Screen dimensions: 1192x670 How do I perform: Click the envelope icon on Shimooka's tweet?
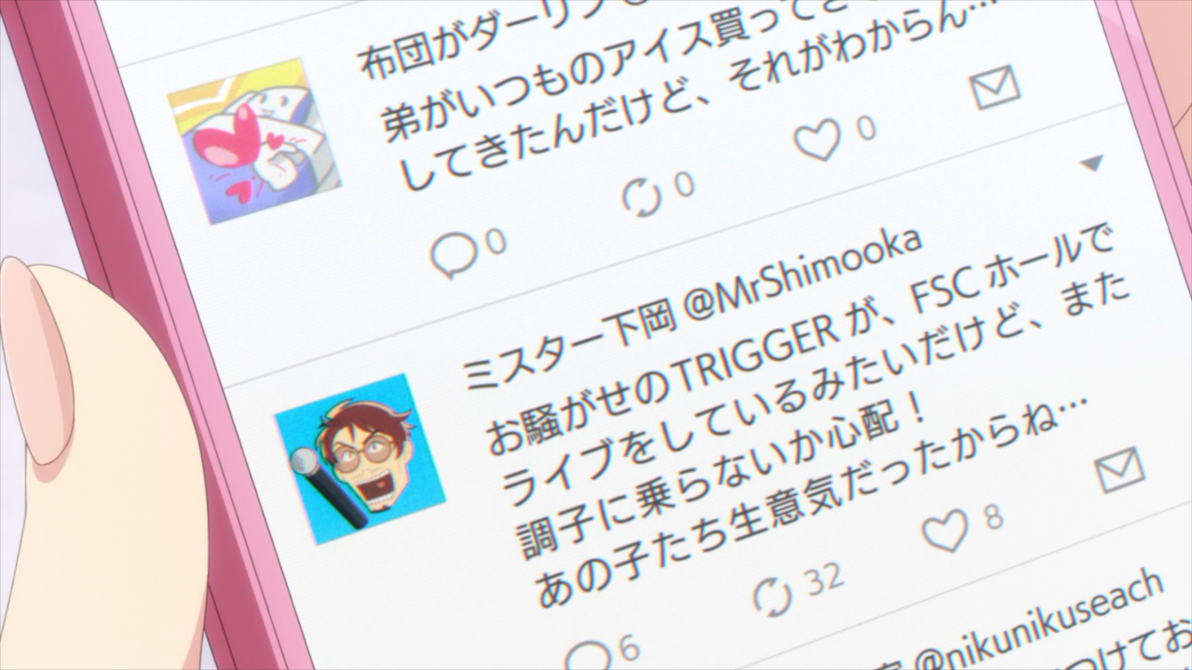[1120, 469]
